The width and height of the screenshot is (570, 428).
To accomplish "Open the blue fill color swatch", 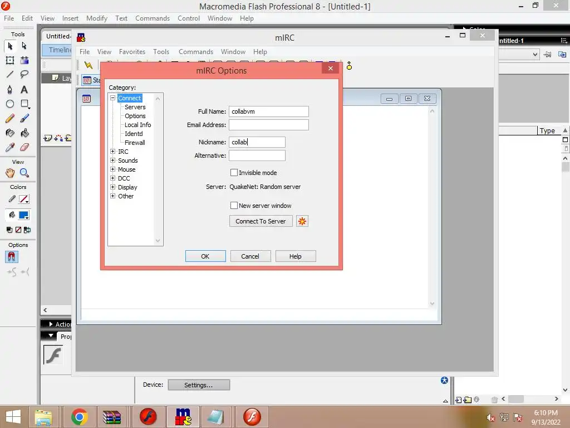I will click(x=23, y=215).
